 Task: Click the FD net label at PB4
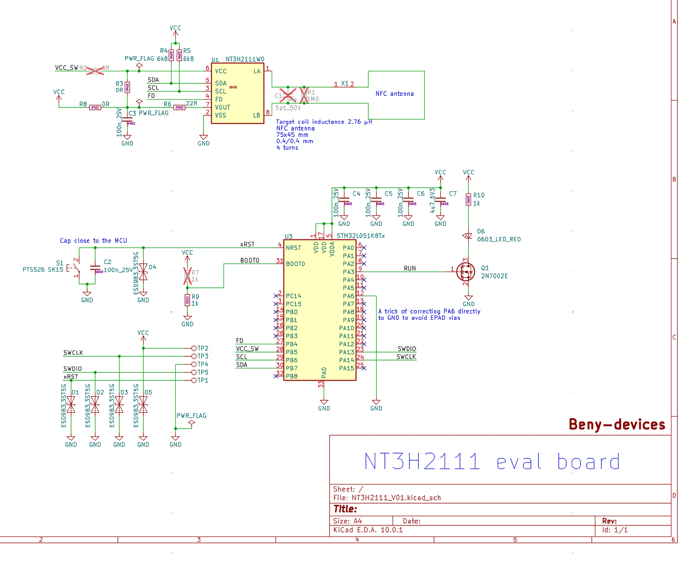pos(239,341)
